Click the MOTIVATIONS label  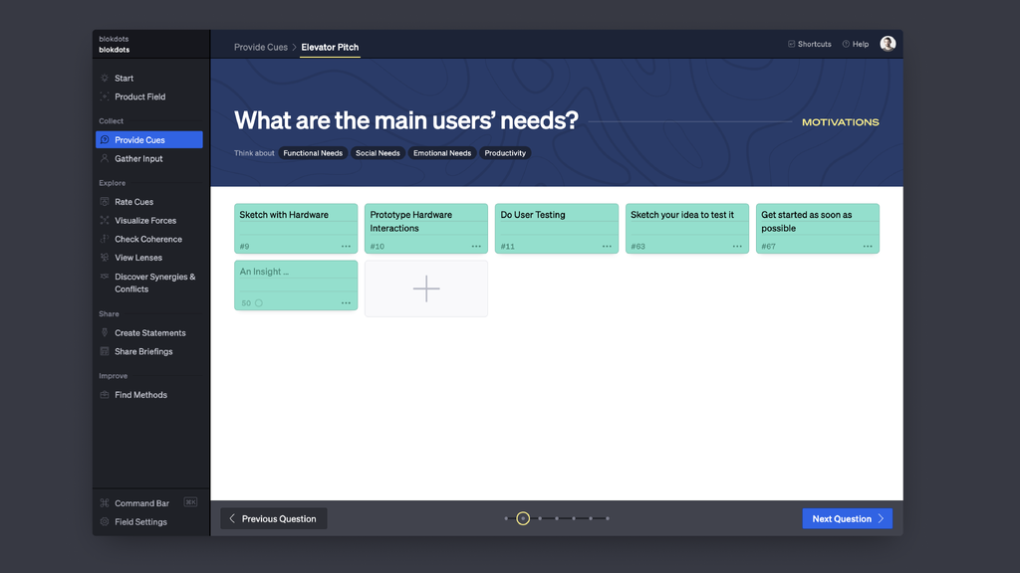pos(841,122)
